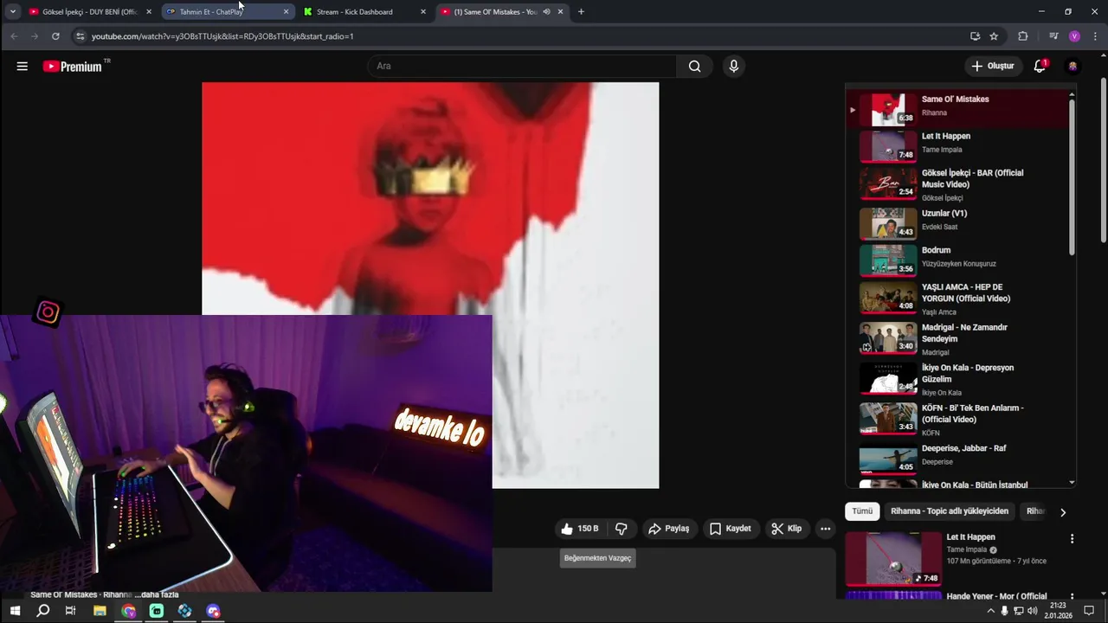Screen dimensions: 1108x623
Task: Open a new Chrome tab
Action: (581, 12)
